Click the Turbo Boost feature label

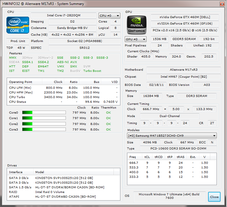(92, 71)
